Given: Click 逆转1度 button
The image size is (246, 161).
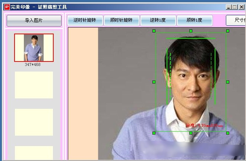Looking at the screenshot, I should pos(158,20).
